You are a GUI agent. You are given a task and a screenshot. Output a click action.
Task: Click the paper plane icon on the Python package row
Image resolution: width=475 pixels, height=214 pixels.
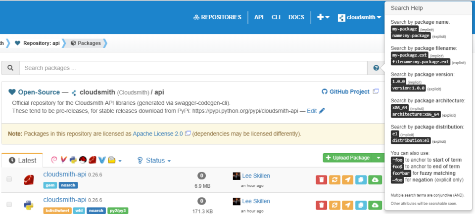point(348,204)
